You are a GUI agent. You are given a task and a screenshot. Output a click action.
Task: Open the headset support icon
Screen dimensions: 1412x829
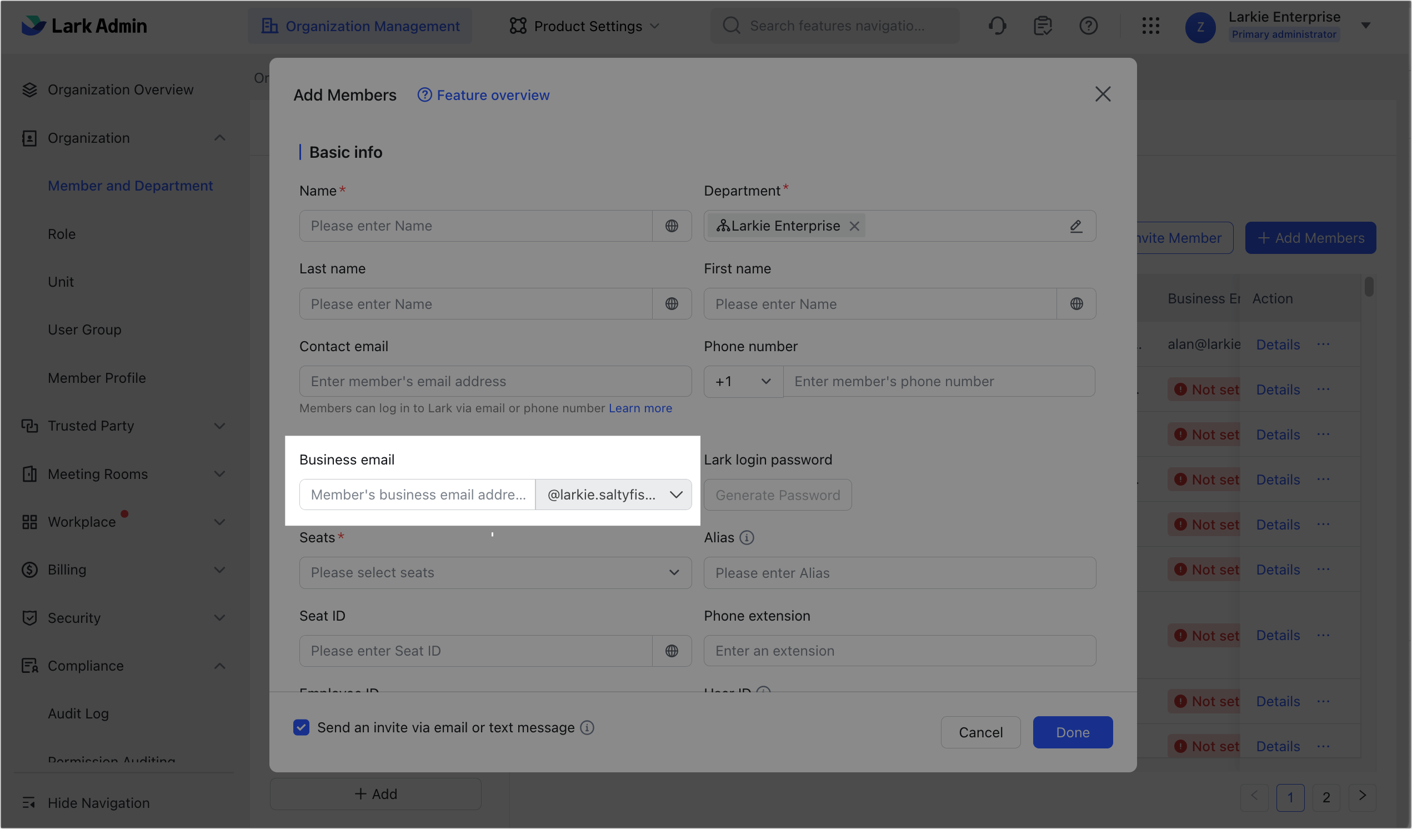click(x=998, y=26)
